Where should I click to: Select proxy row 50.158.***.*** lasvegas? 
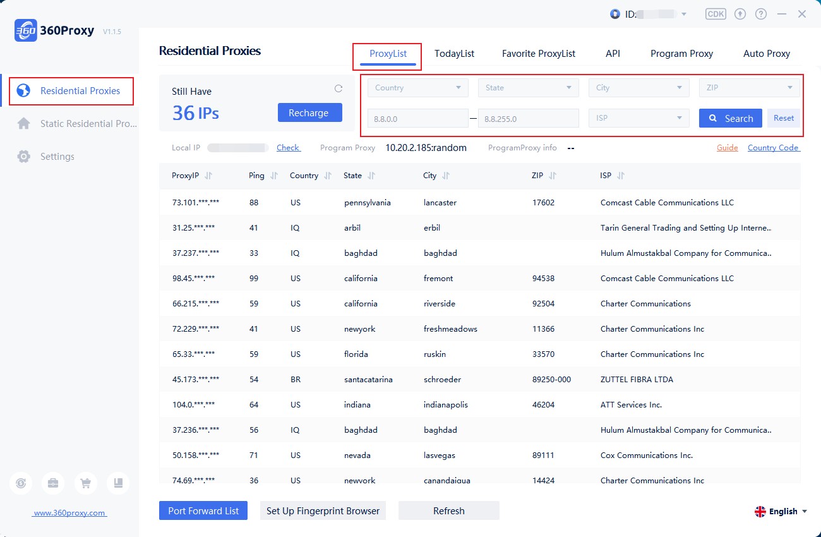480,456
